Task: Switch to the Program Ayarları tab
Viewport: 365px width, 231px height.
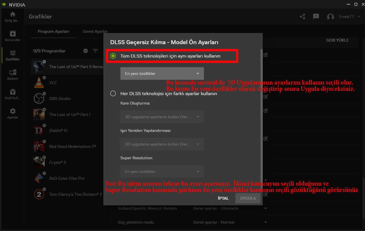Action: tap(54, 31)
